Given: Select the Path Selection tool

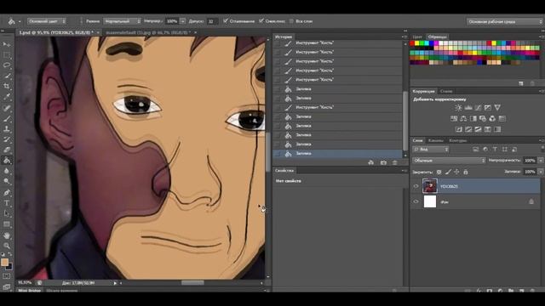Looking at the screenshot, I should coord(7,213).
